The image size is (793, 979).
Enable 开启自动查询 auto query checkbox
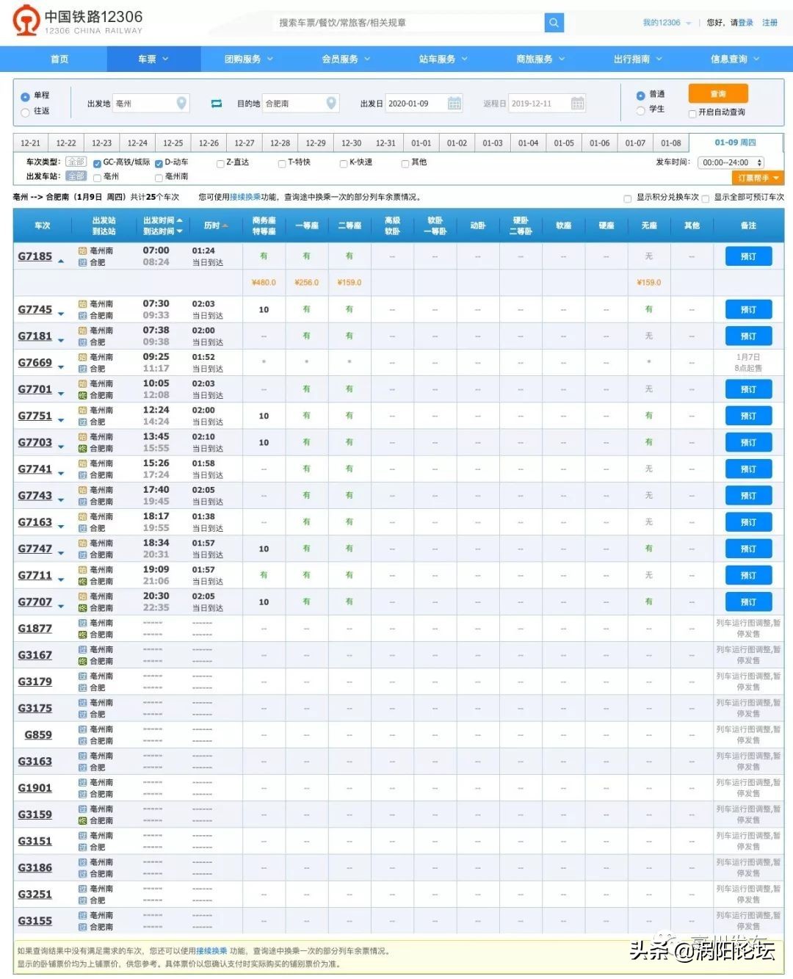click(692, 113)
